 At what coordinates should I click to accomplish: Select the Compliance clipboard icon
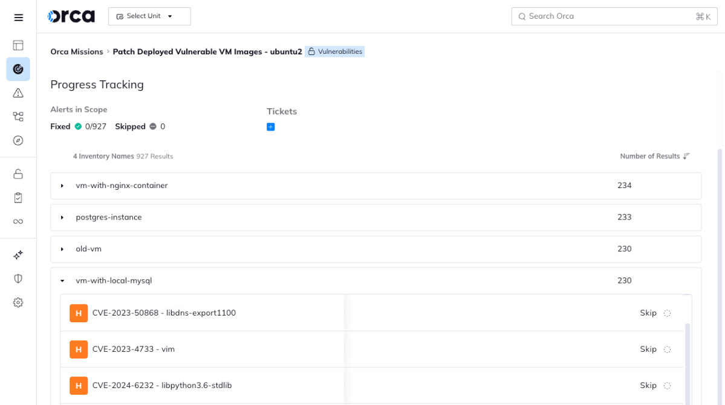tap(18, 197)
